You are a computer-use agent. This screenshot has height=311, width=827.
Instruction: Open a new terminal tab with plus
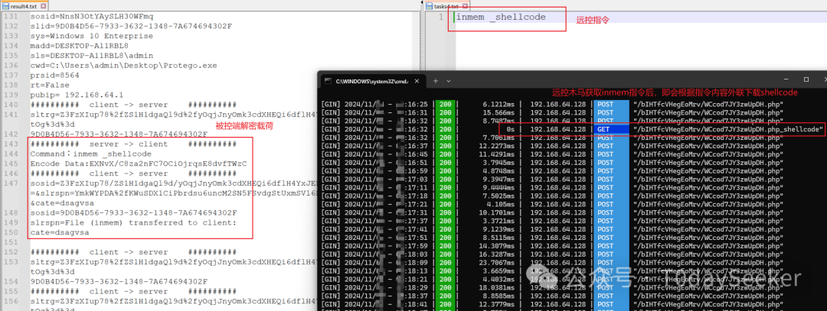tap(436, 81)
